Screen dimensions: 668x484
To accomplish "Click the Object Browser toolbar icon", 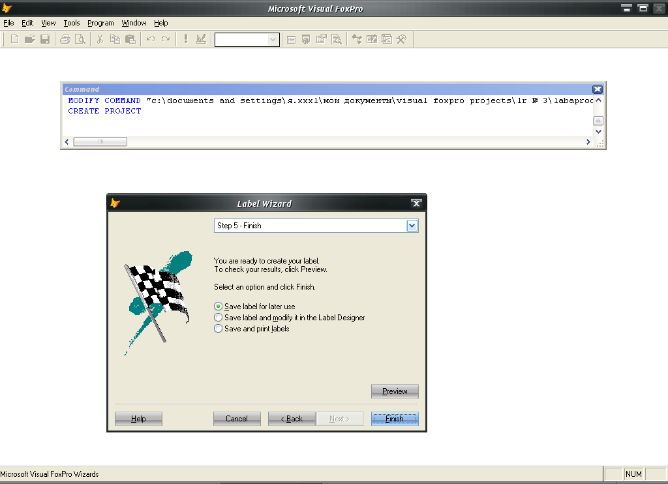I will [x=372, y=40].
